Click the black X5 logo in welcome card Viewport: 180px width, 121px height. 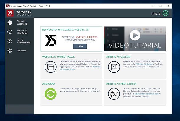tap(51, 40)
